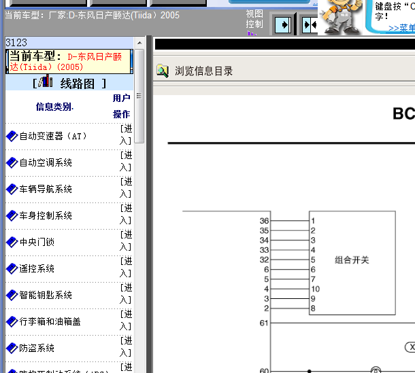Open the >>菜单 link
The width and height of the screenshot is (415, 373).
point(401,28)
